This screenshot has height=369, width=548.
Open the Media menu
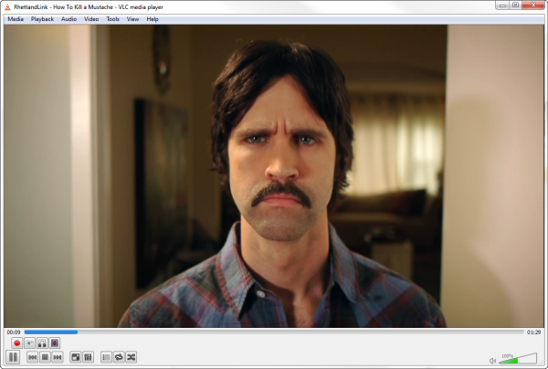pyautogui.click(x=16, y=18)
